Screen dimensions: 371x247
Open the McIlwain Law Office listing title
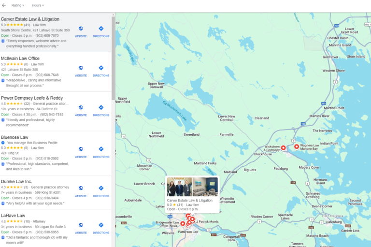20,58
